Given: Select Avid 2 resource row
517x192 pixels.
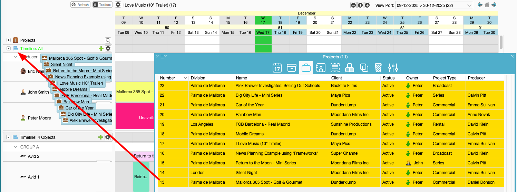Looking at the screenshot, I should pyautogui.click(x=33, y=156).
